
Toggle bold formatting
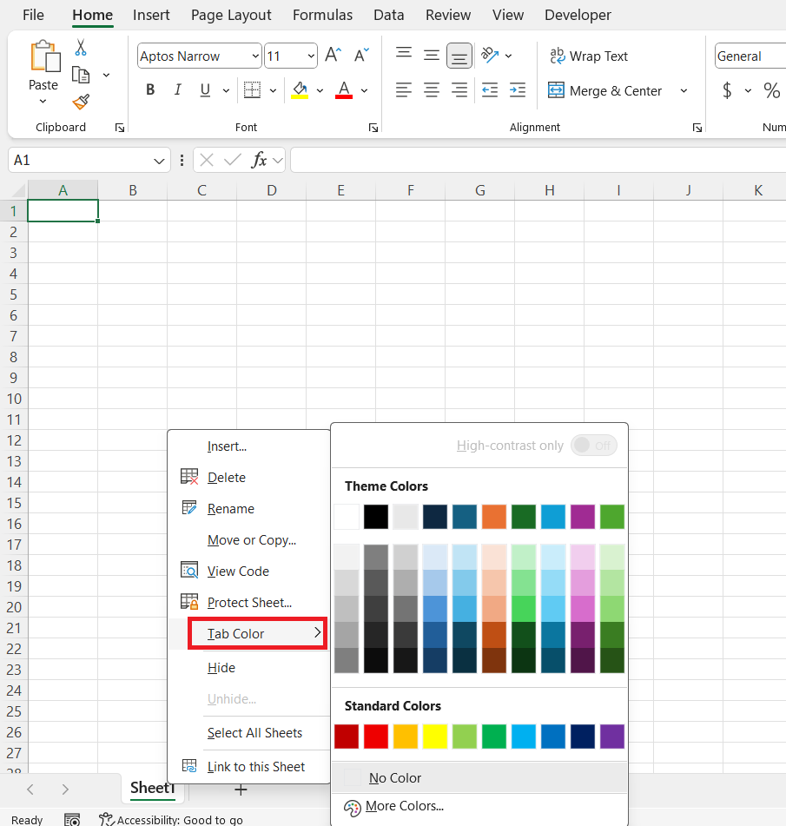pyautogui.click(x=150, y=90)
